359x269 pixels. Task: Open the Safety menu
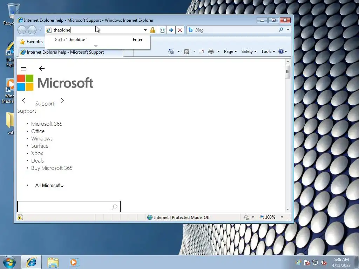[249, 51]
